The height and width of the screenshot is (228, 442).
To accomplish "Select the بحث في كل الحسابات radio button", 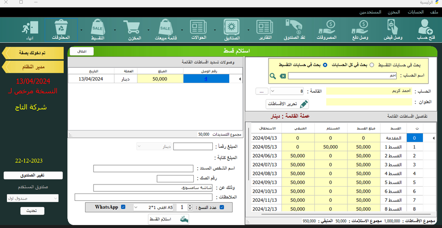I will click(x=372, y=65).
